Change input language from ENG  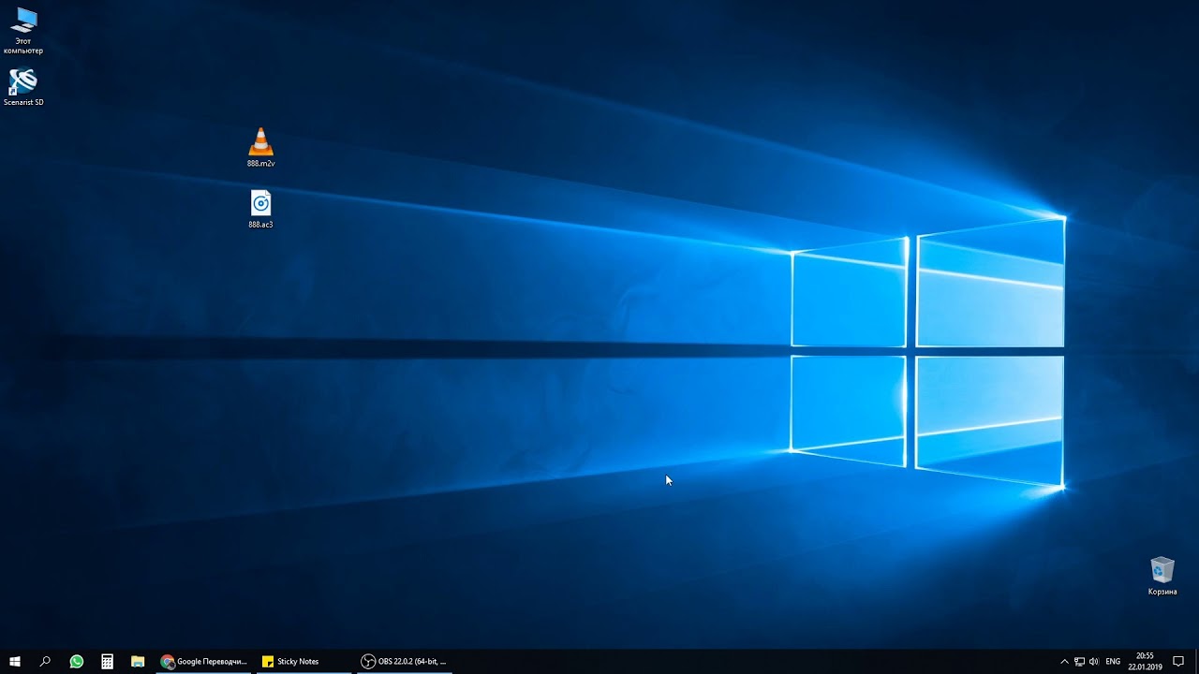(x=1113, y=661)
